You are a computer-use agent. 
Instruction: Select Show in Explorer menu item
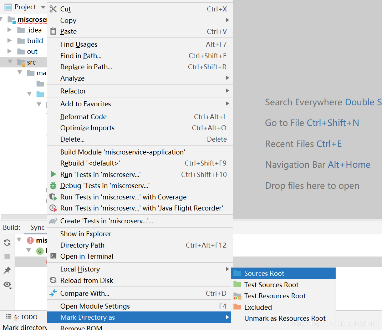pos(140,234)
